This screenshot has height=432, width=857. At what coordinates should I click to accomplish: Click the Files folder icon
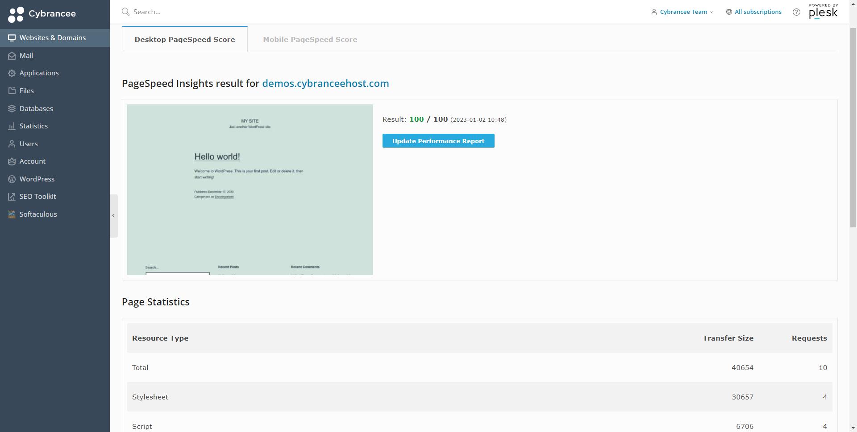coord(12,91)
